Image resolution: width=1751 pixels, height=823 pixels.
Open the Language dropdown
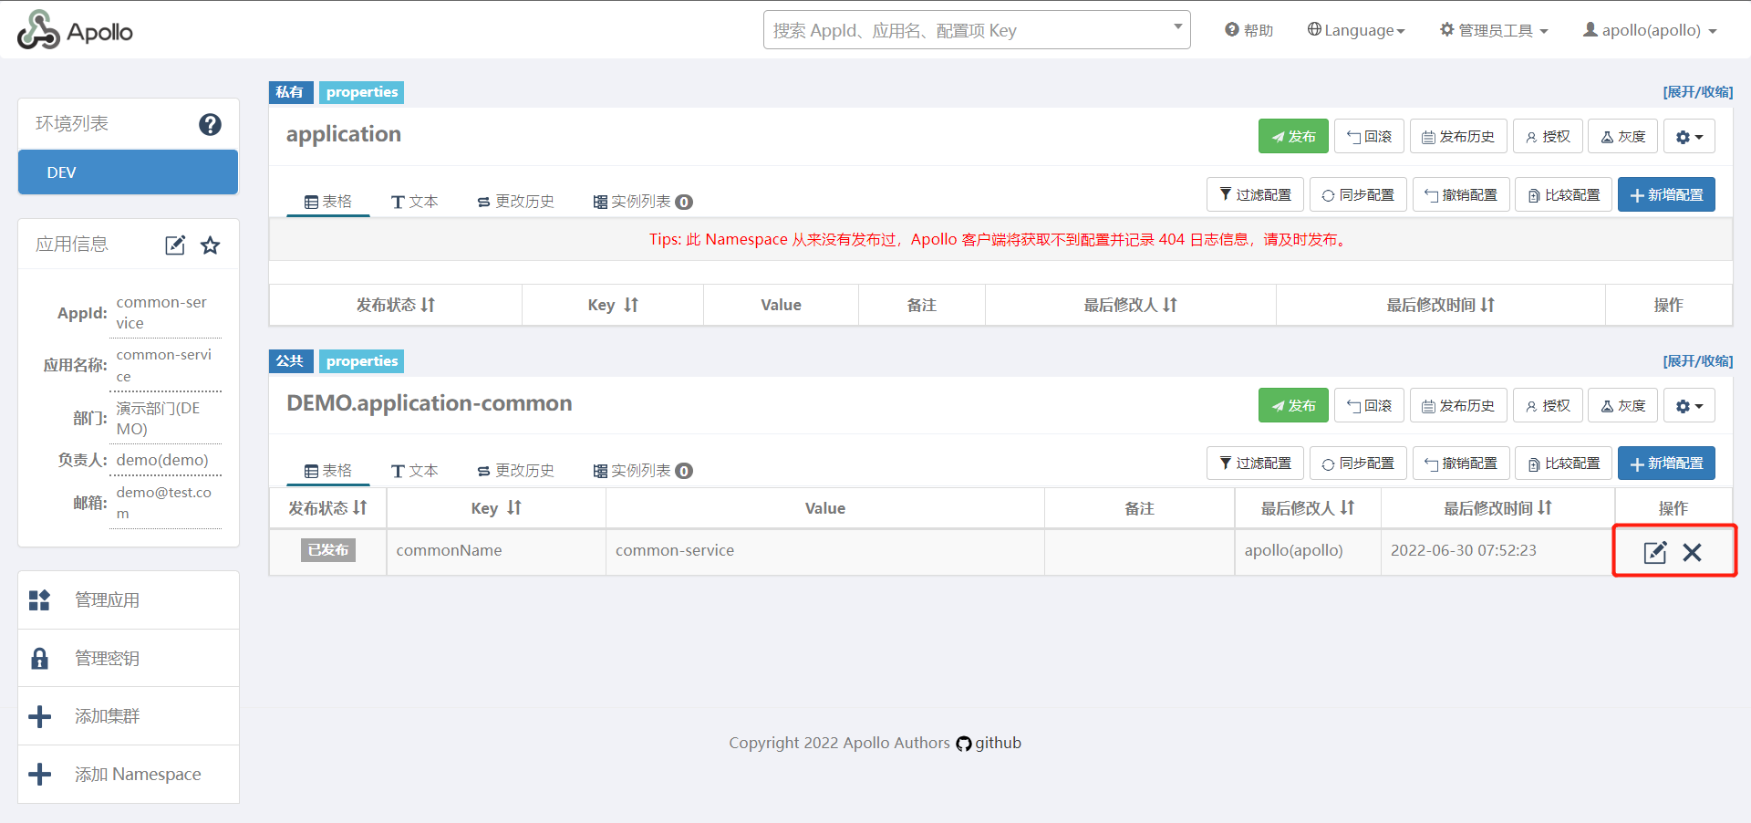[1356, 30]
